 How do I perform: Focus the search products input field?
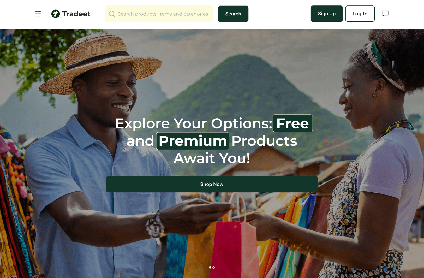tap(159, 14)
